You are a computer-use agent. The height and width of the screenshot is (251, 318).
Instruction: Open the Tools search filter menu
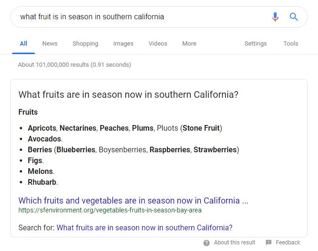pos(291,44)
